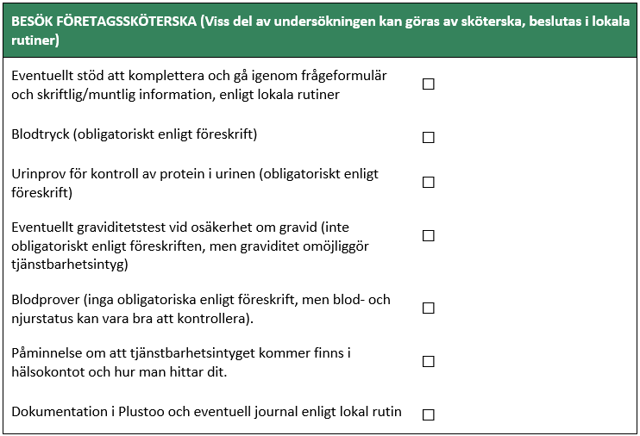This screenshot has height=436, width=640.
Task: Click the njurstatus kan vara bra text line
Action: pyautogui.click(x=133, y=318)
